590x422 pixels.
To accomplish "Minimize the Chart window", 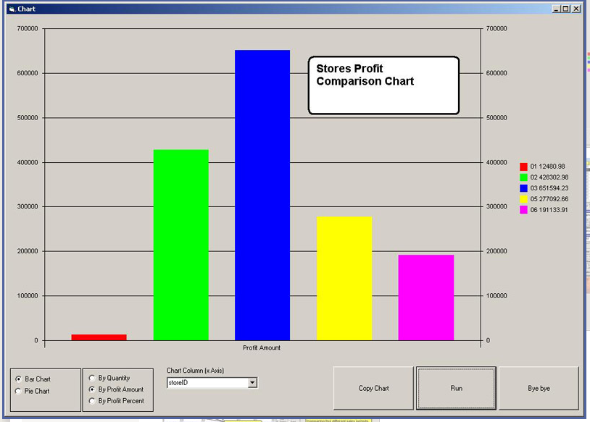I will click(x=556, y=9).
